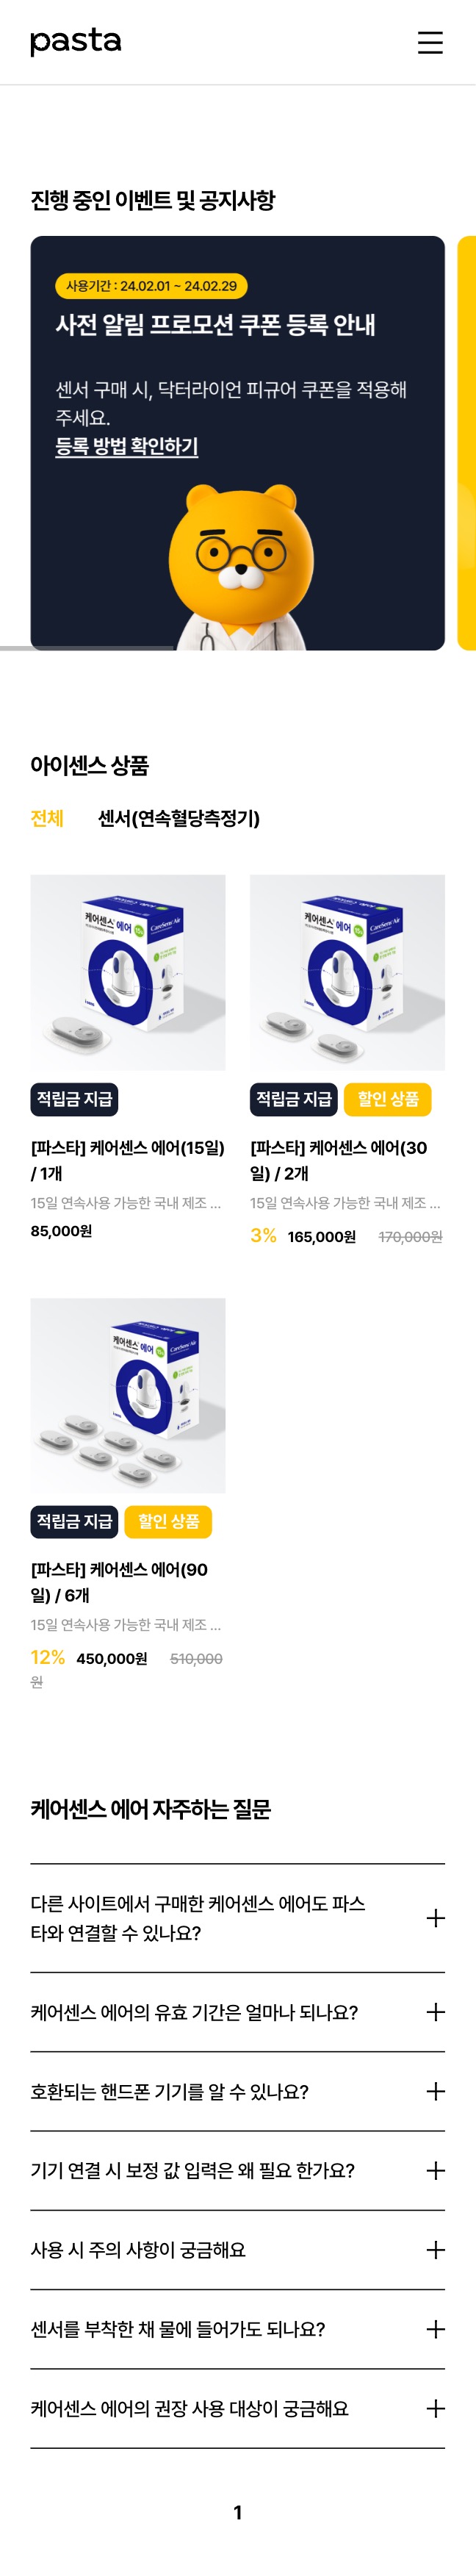Viewport: 476px width, 2576px height.
Task: Open 케어센스 에어(15일) / 1개 product title
Action: pyautogui.click(x=127, y=1159)
